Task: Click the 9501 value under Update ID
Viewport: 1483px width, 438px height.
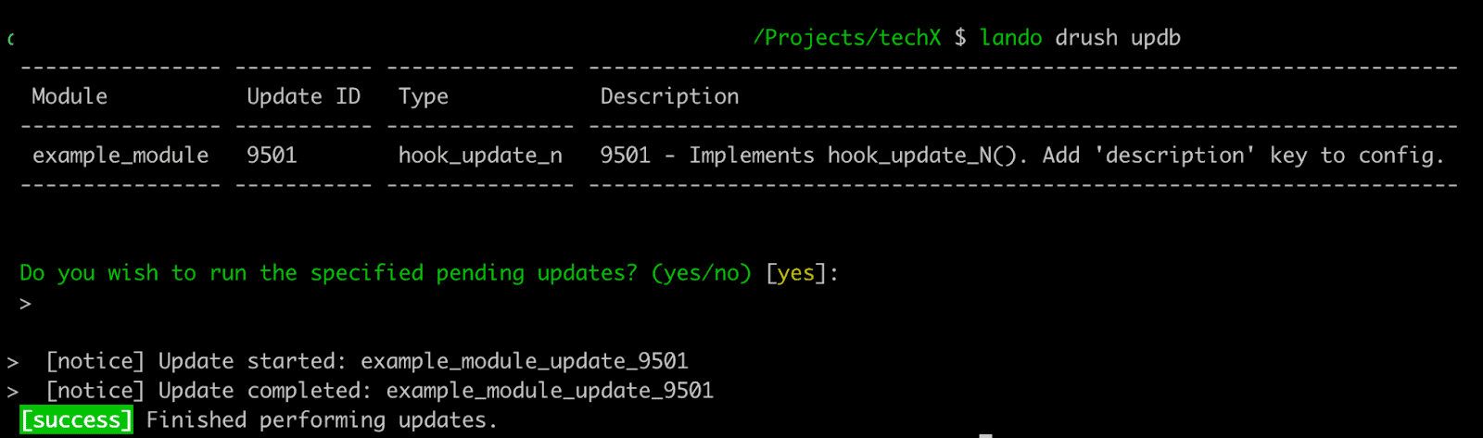Action: point(272,156)
